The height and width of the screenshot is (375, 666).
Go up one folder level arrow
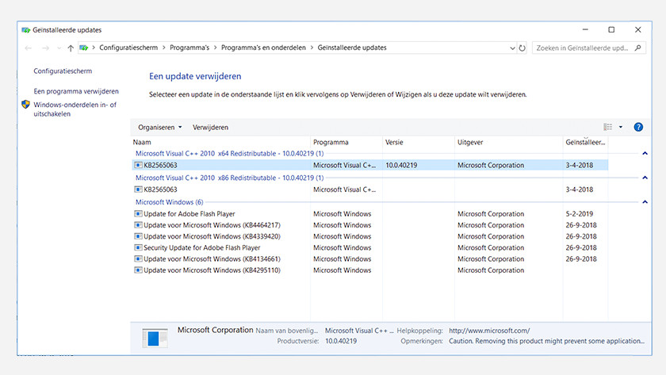coord(71,48)
